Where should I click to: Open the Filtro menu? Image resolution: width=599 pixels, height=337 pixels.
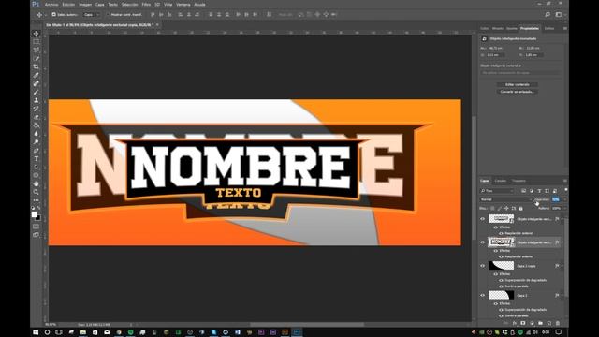[x=146, y=5]
